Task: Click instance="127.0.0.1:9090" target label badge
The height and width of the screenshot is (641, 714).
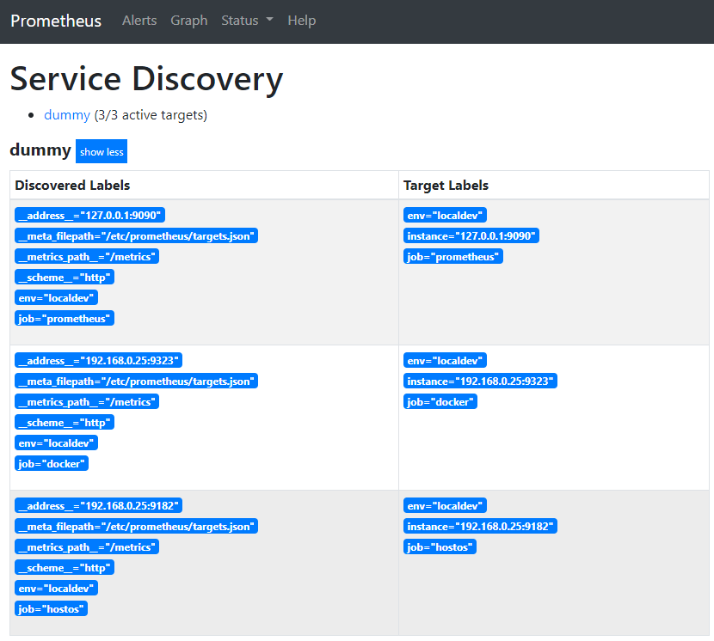Action: coord(473,235)
